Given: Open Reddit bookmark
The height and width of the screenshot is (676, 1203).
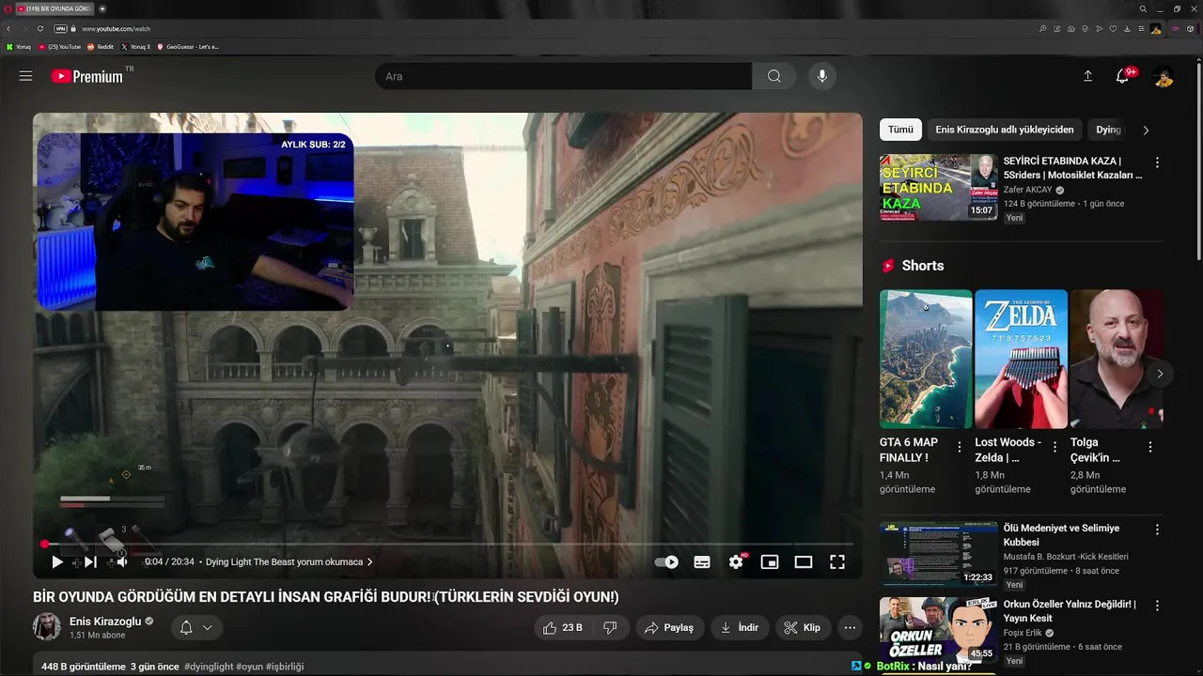Looking at the screenshot, I should click(101, 46).
